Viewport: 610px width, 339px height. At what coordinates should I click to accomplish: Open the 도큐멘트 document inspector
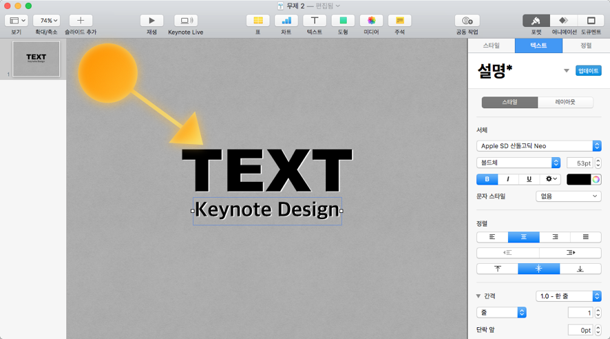click(591, 20)
